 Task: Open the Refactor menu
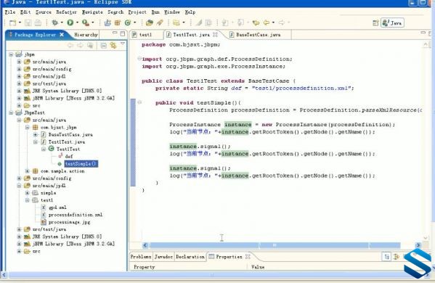(66, 12)
